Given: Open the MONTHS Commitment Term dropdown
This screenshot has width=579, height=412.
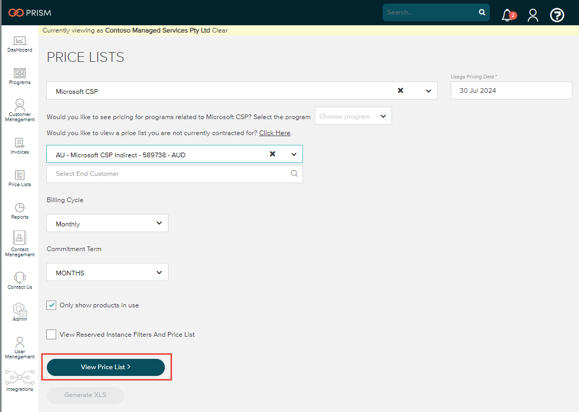Looking at the screenshot, I should (107, 272).
